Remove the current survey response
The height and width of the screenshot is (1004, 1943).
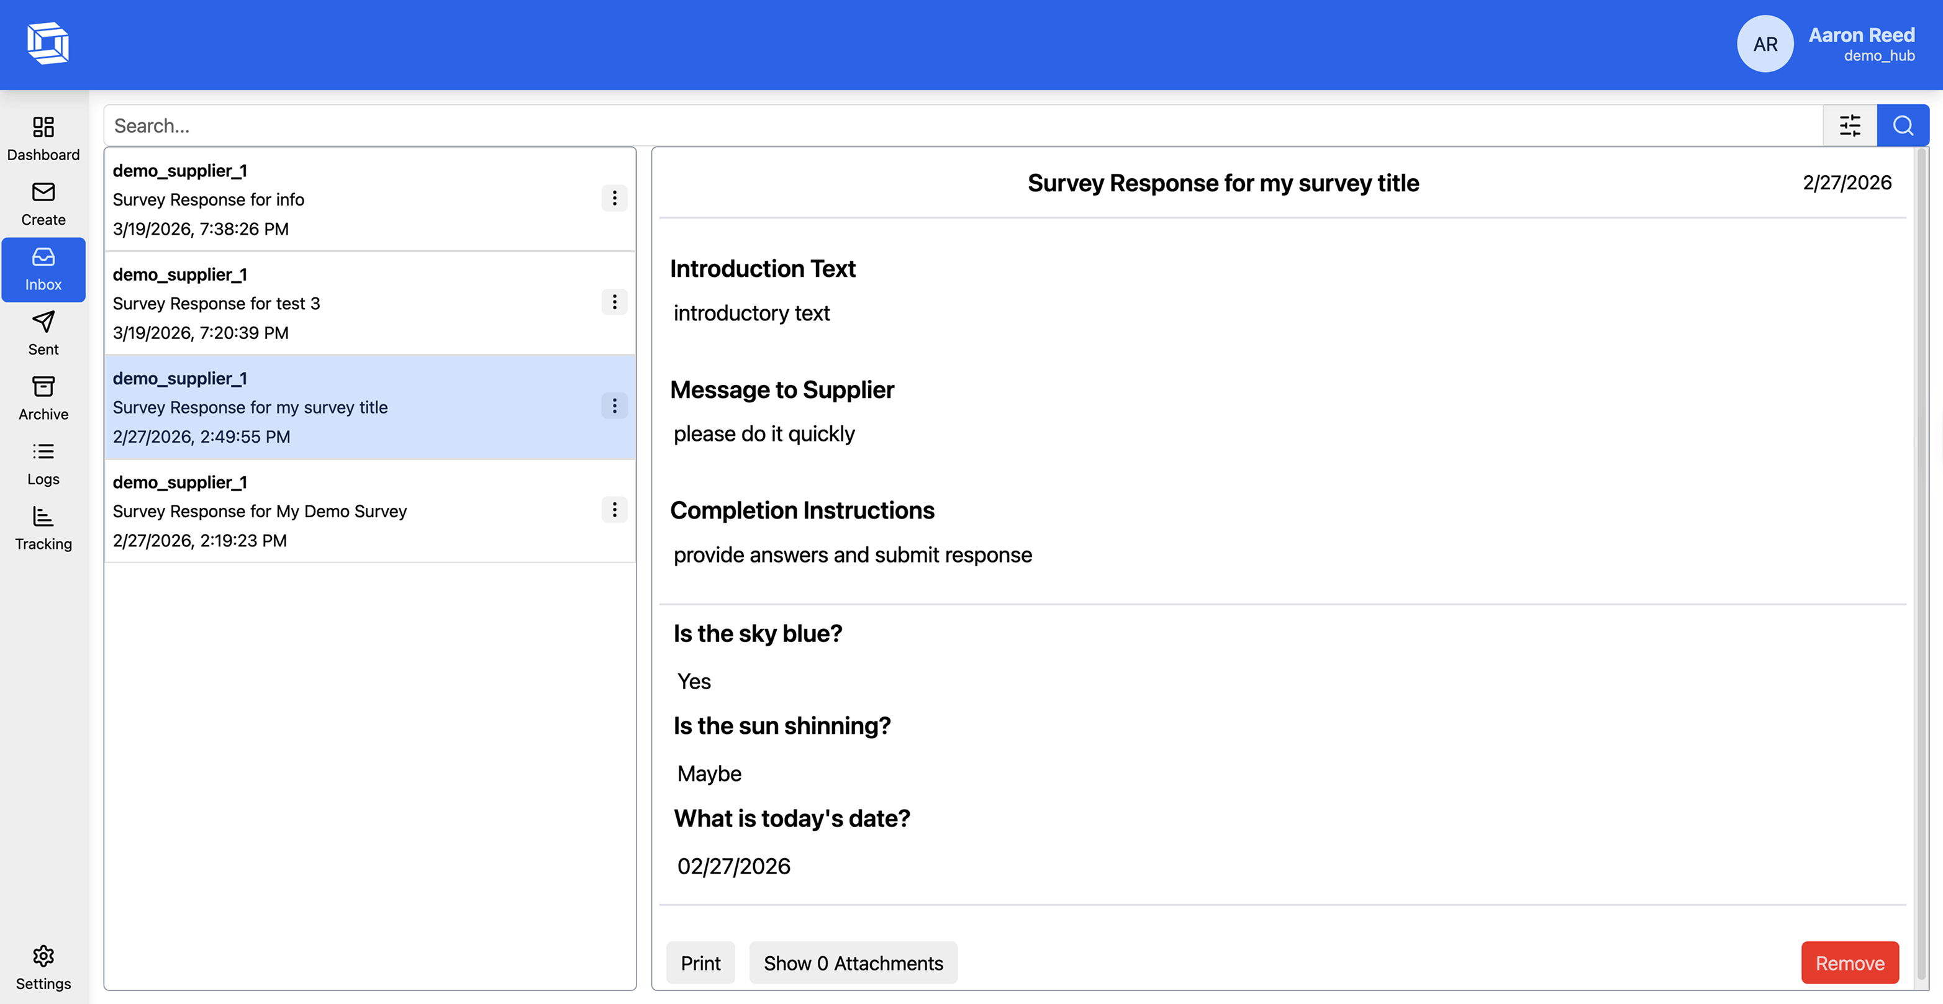coord(1849,962)
